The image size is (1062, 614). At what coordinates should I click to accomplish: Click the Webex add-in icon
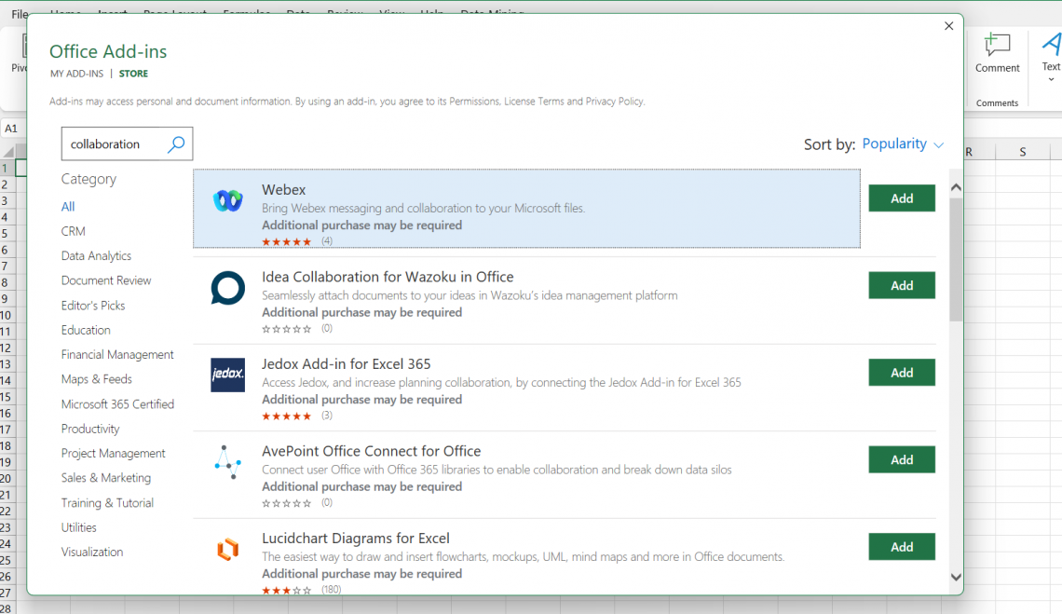[227, 198]
